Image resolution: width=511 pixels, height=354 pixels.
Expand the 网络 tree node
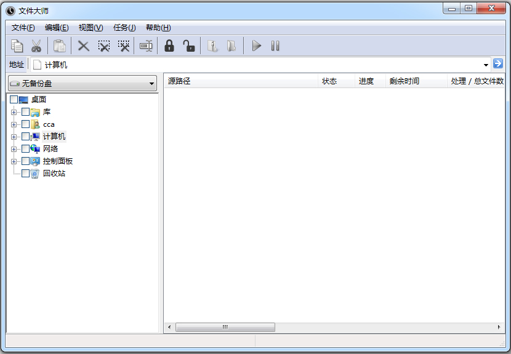coord(14,149)
